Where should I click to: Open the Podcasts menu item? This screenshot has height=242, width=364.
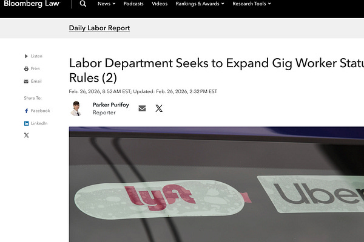click(133, 4)
